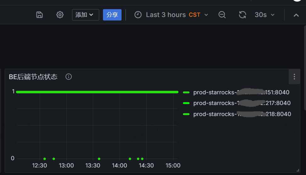The width and height of the screenshot is (306, 175).
Task: Collapse the top toolbar with the up chevron
Action: pyautogui.click(x=296, y=15)
